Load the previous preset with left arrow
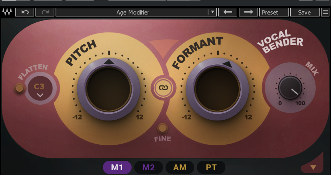Screen dimensions: 331x175 228,12
